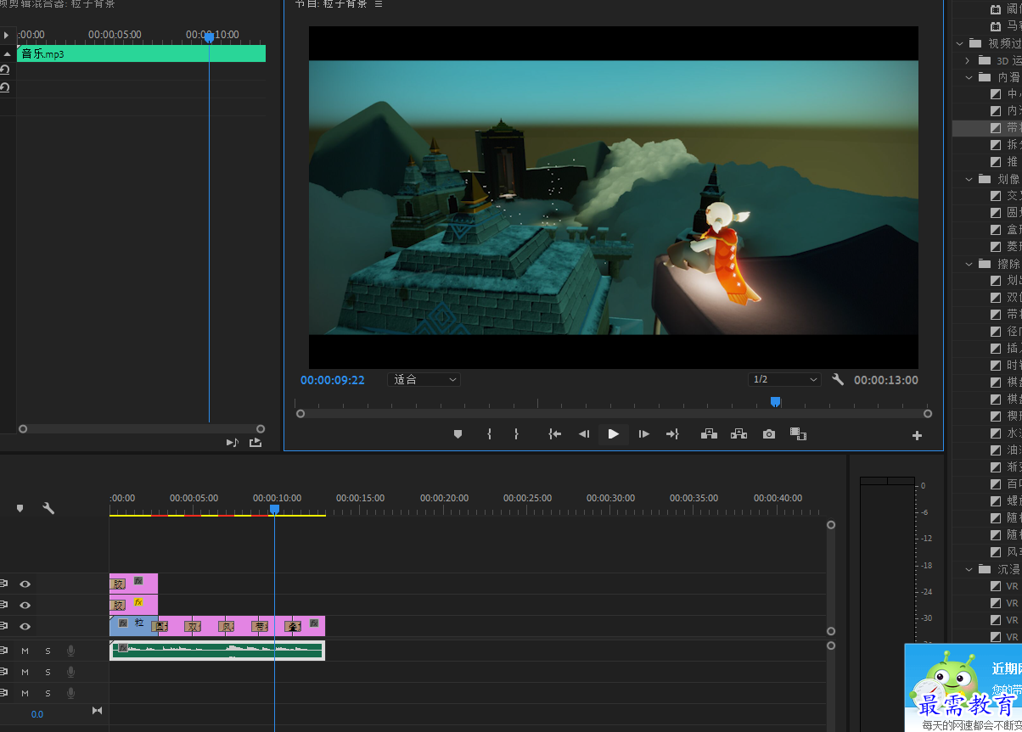1022x732 pixels.
Task: Open the 适合 zoom level dropdown
Action: point(424,379)
